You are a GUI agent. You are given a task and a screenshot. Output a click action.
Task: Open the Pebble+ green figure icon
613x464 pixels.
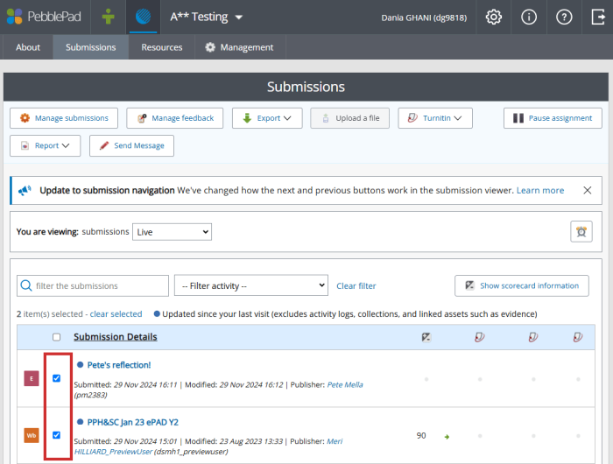click(x=109, y=17)
